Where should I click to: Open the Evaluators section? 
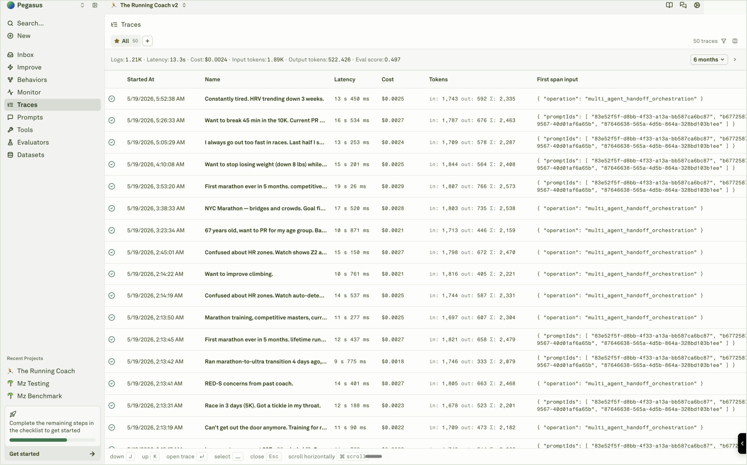(x=53, y=142)
